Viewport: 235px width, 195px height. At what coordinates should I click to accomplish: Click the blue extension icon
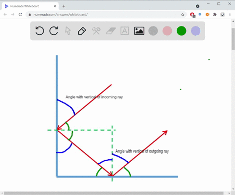point(200,15)
